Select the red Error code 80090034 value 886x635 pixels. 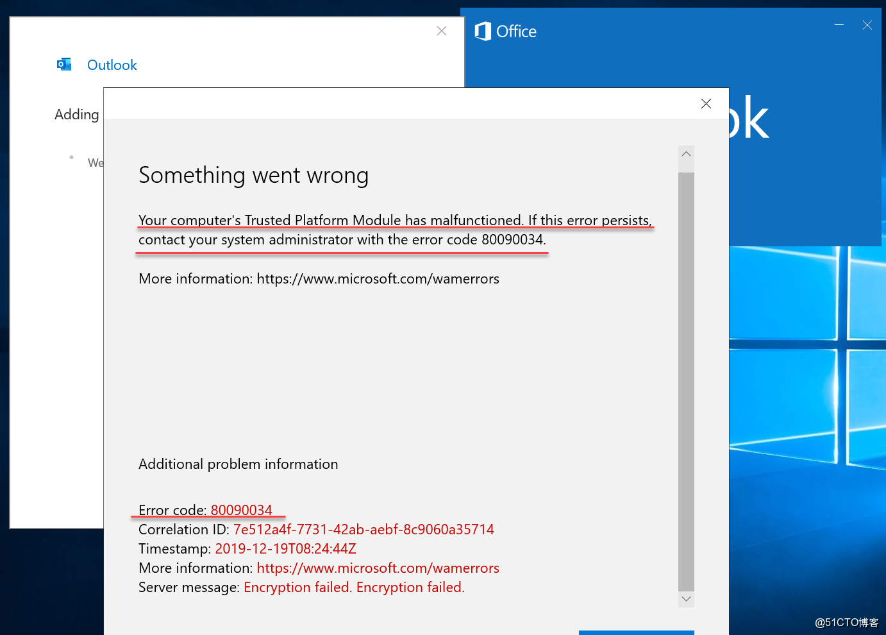click(x=242, y=510)
